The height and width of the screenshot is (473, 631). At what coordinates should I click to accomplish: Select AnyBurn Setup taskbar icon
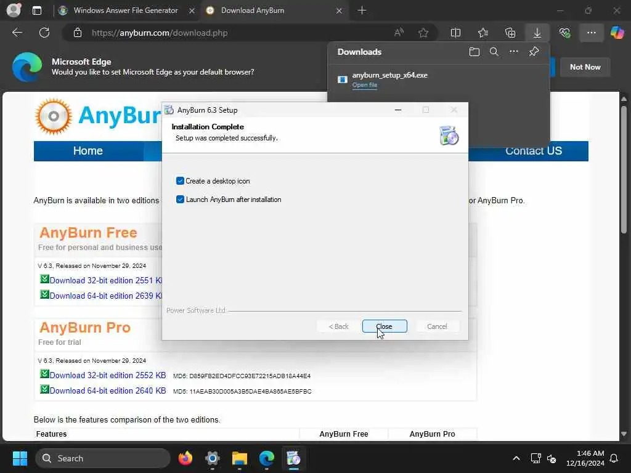(293, 458)
